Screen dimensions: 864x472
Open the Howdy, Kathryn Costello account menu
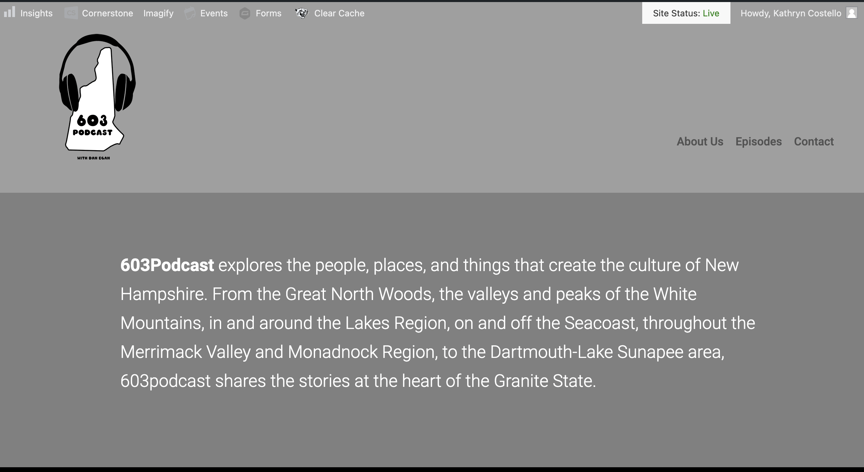790,13
